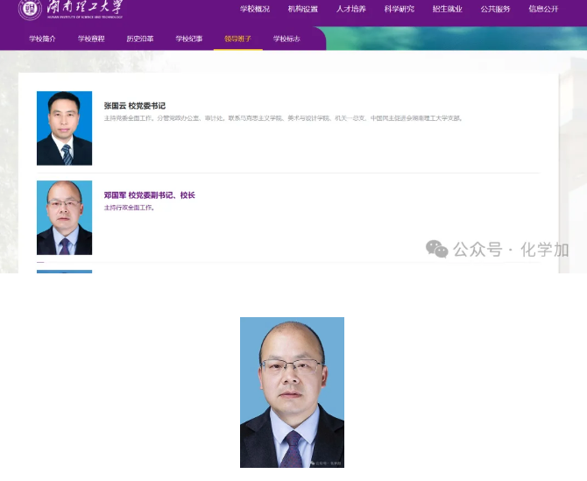Click the large portrait photo below the page
Image resolution: width=587 pixels, height=481 pixels.
292,393
